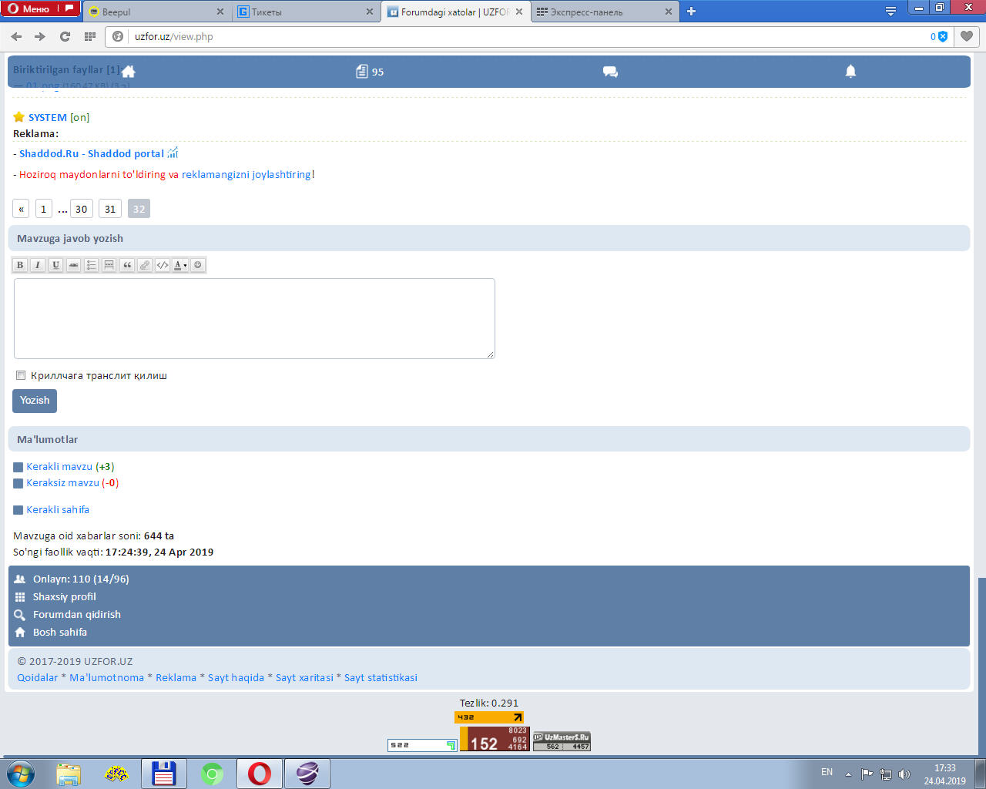Screen dimensions: 986x789
Task: Open the tab list menu in the title bar
Action: click(890, 11)
